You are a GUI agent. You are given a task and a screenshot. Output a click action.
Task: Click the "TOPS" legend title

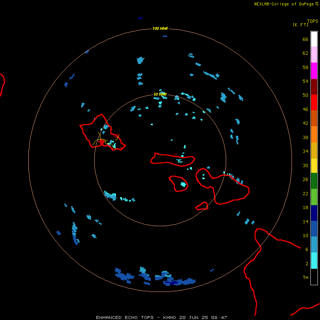tap(313, 21)
